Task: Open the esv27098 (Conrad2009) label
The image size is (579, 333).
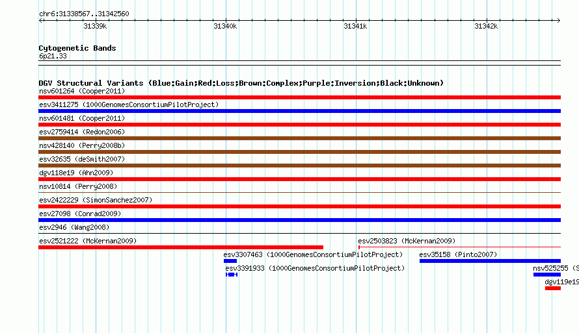Action: pos(80,214)
